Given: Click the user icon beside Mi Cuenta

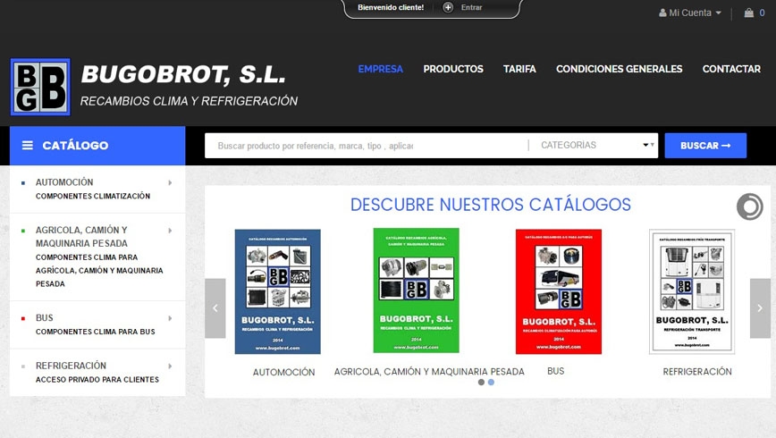Looking at the screenshot, I should pos(662,13).
